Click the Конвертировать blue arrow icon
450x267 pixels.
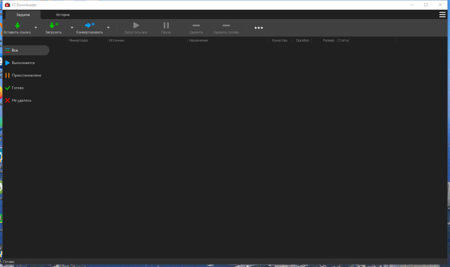coord(90,25)
